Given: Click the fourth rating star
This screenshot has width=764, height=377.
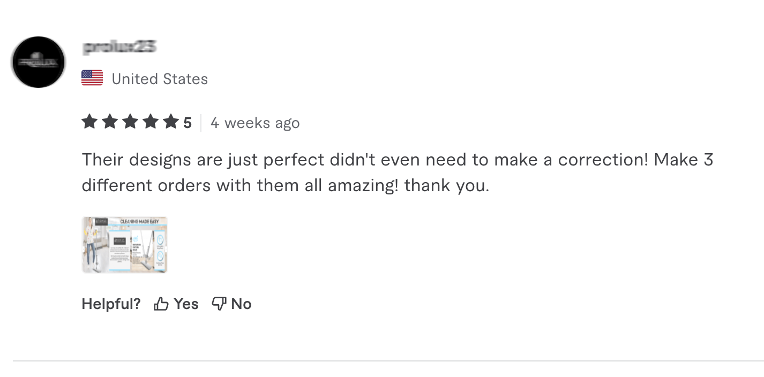Looking at the screenshot, I should tap(151, 123).
